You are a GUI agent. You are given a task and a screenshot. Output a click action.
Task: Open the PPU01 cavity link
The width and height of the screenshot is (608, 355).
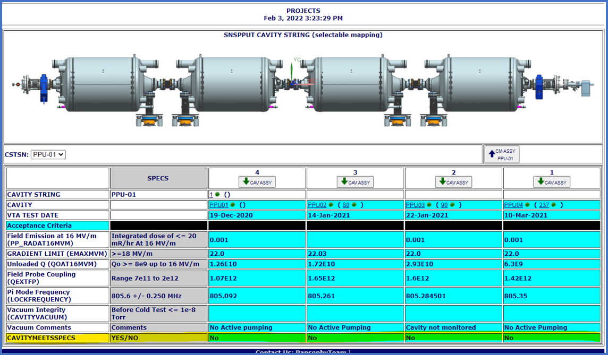click(218, 205)
